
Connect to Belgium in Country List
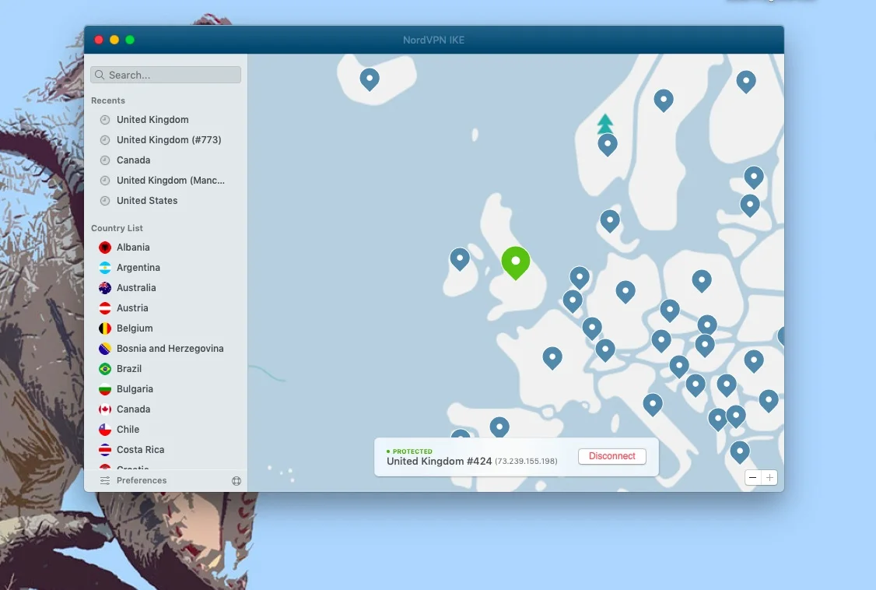135,328
